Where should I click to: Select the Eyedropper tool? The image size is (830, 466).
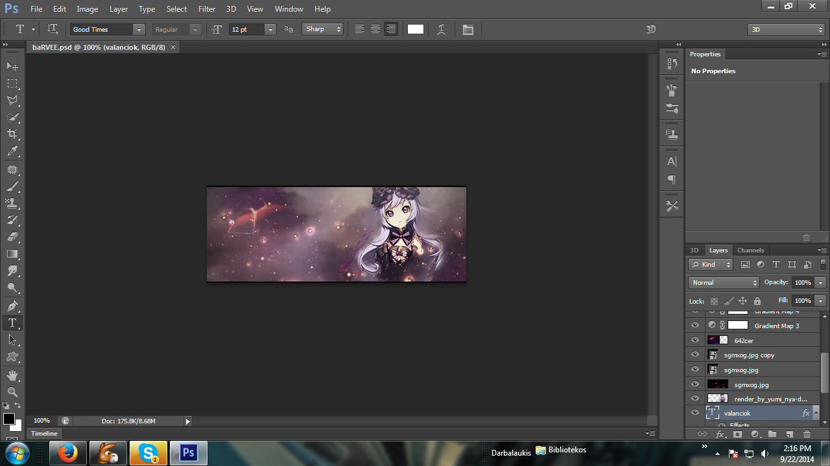tap(12, 151)
